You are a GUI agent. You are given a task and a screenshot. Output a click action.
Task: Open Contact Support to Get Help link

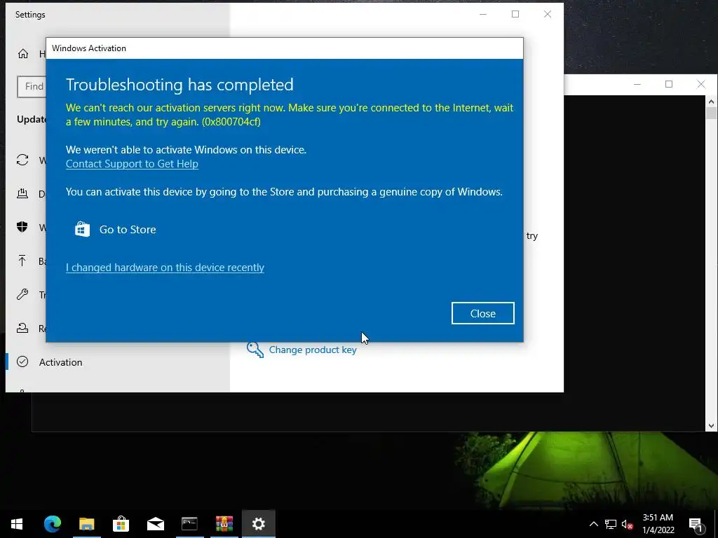point(132,164)
